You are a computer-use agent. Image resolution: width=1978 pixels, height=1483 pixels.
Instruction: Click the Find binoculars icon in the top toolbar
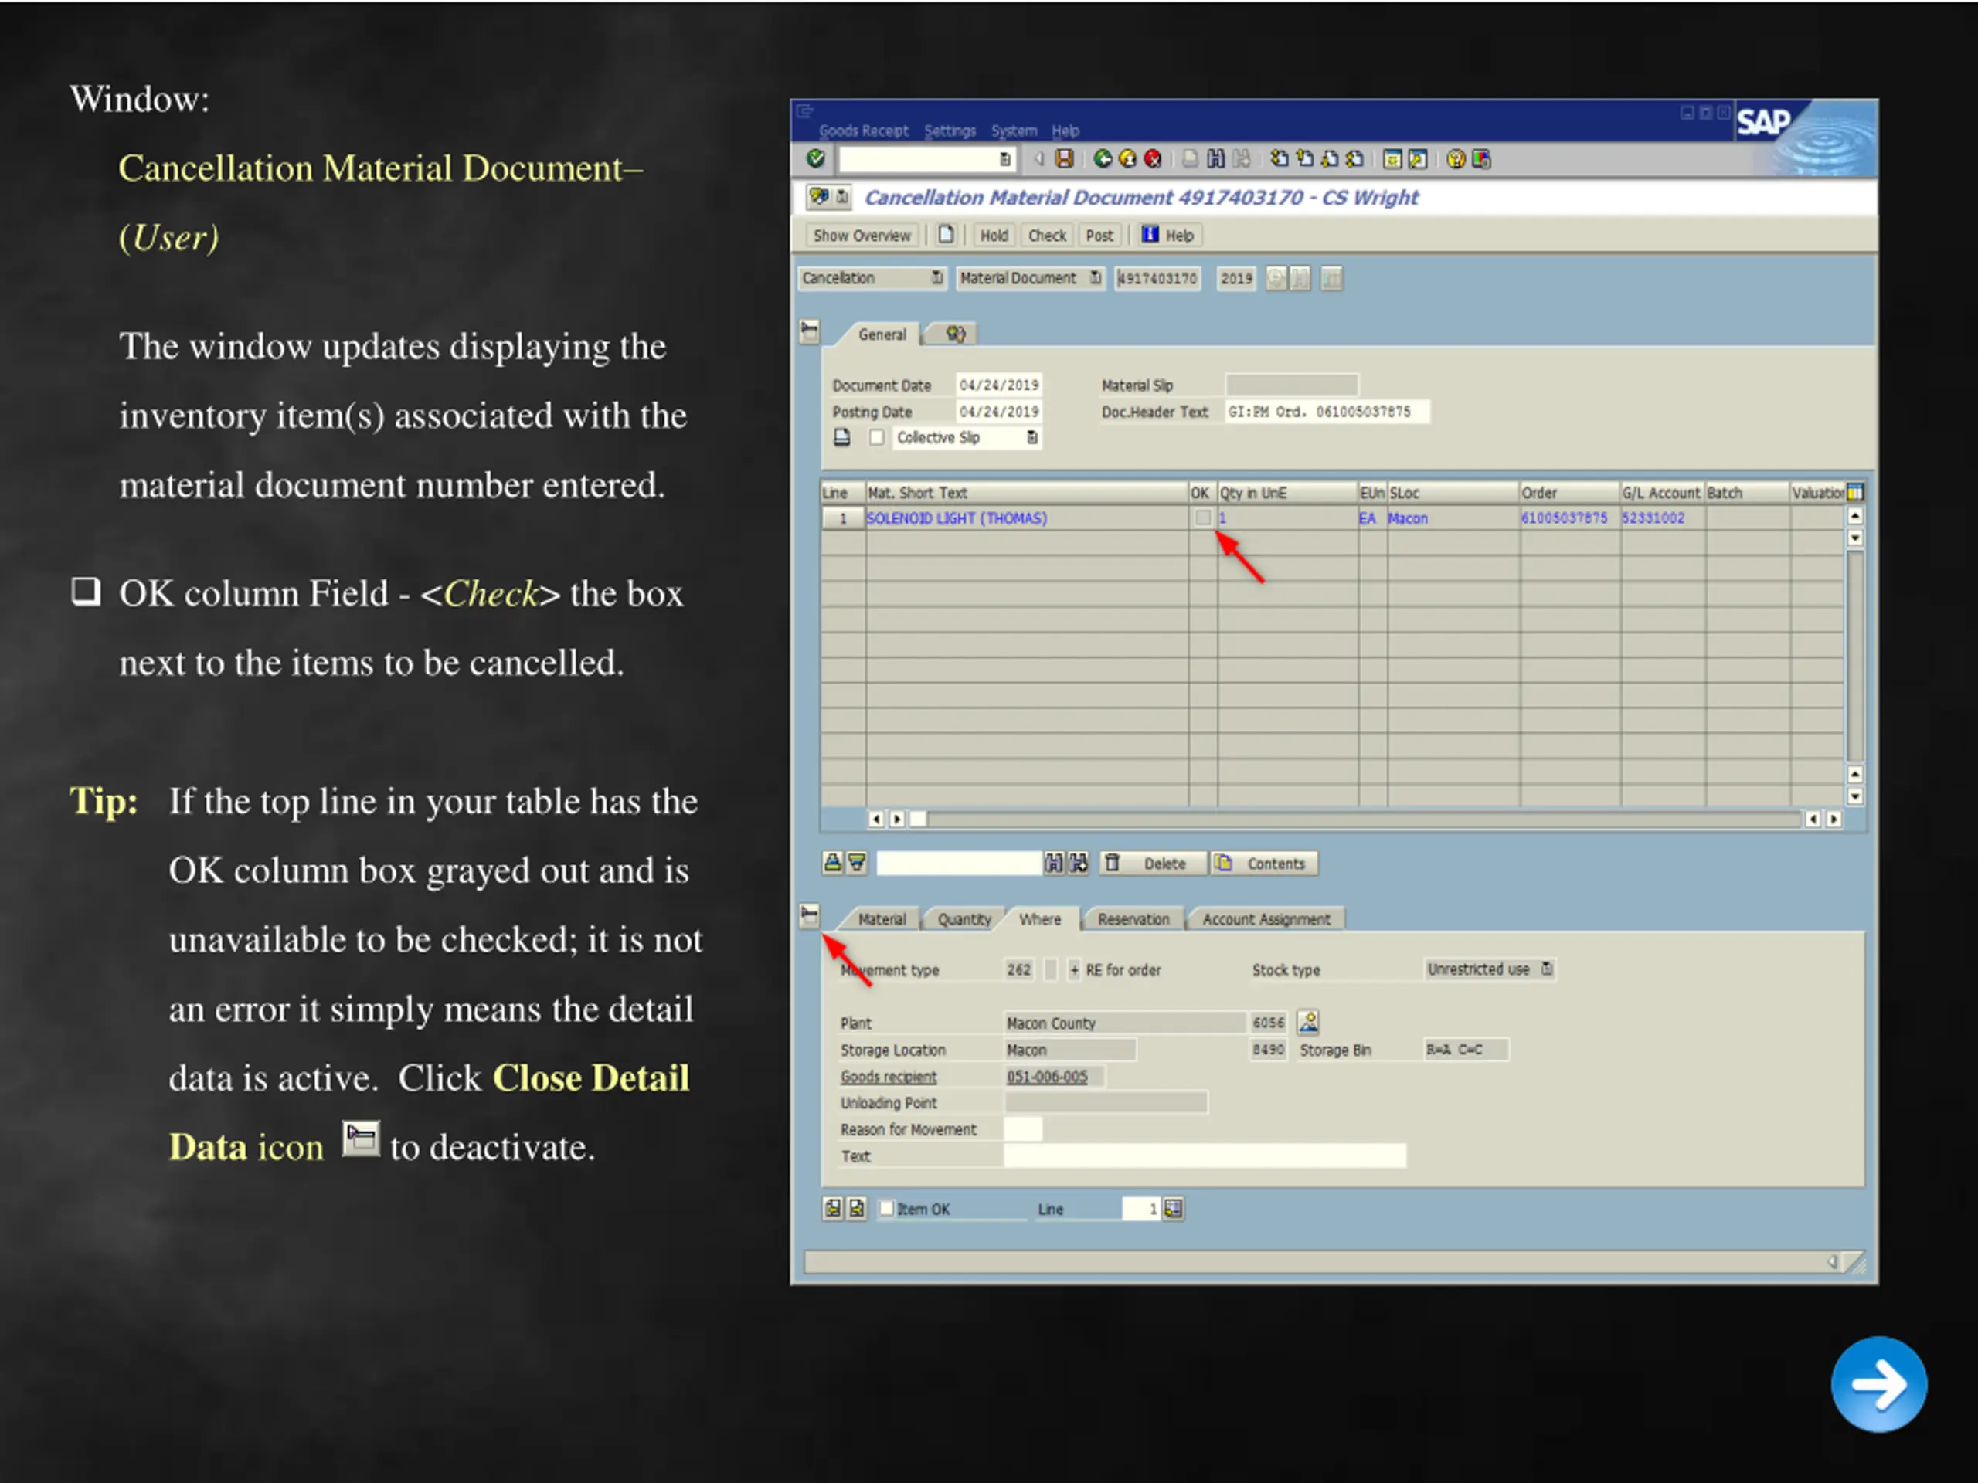(1215, 159)
